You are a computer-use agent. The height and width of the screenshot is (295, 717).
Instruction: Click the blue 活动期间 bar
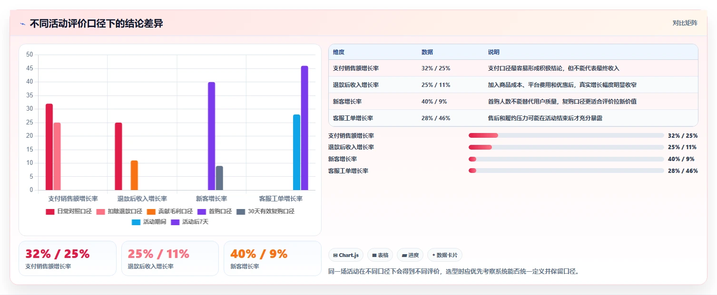(x=296, y=152)
